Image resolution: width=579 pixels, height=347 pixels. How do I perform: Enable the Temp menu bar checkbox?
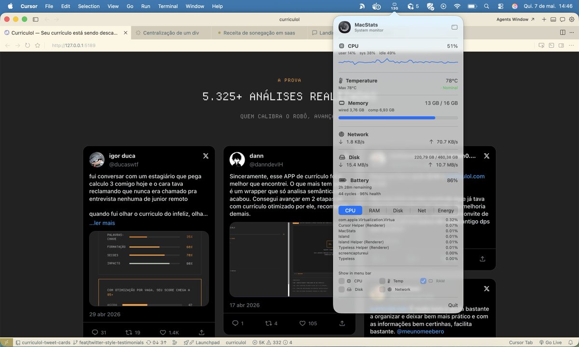(x=382, y=281)
